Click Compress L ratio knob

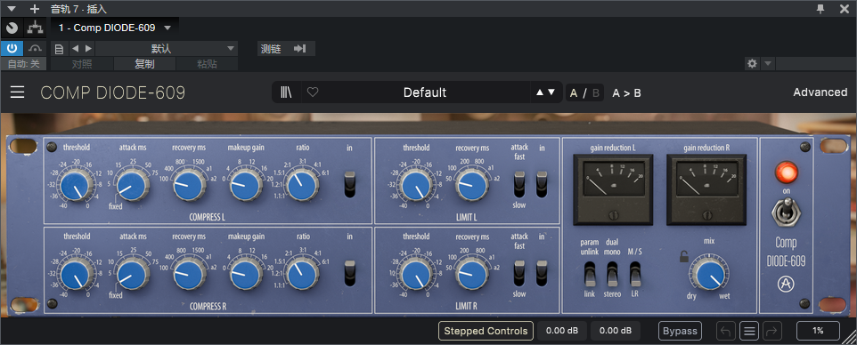pyautogui.click(x=302, y=185)
